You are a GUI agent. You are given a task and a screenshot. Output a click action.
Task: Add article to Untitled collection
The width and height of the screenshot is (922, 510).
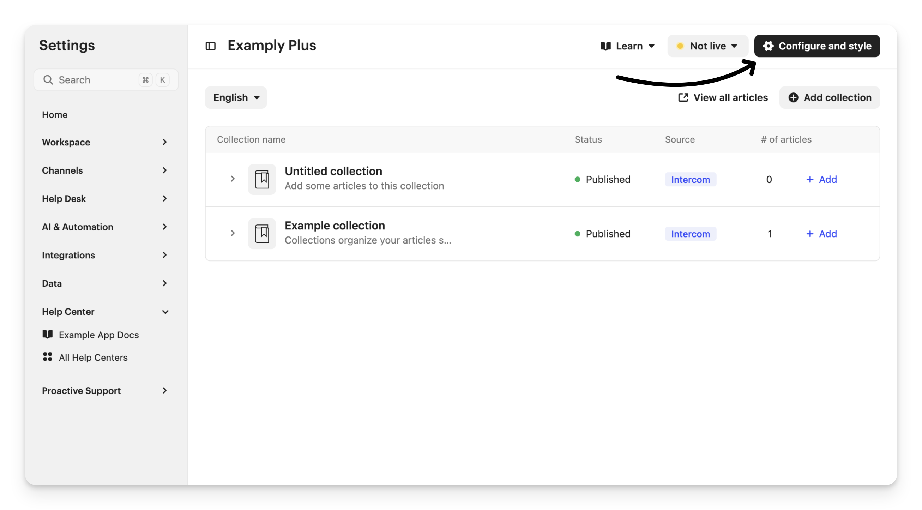click(821, 179)
